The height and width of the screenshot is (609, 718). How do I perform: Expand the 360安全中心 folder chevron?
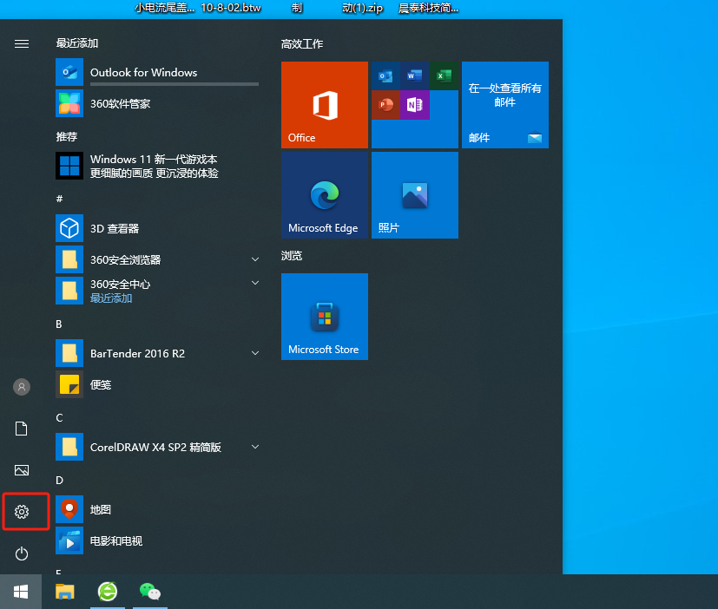coord(255,283)
